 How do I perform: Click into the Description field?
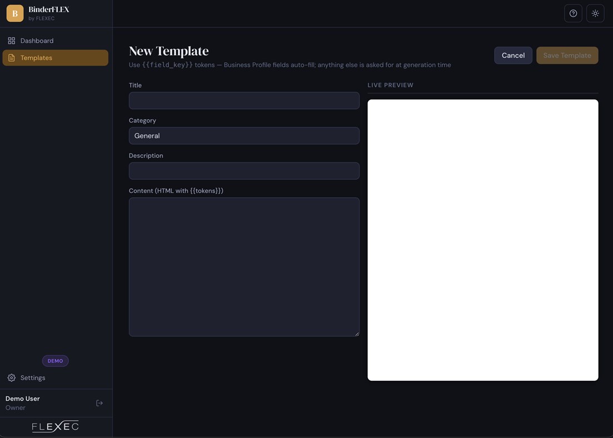tap(244, 171)
